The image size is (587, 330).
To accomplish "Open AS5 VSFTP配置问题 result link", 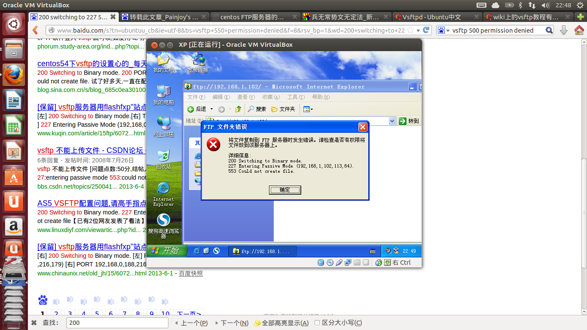I will pos(92,203).
